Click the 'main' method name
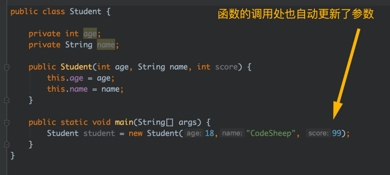390x175 pixels. (x=123, y=122)
